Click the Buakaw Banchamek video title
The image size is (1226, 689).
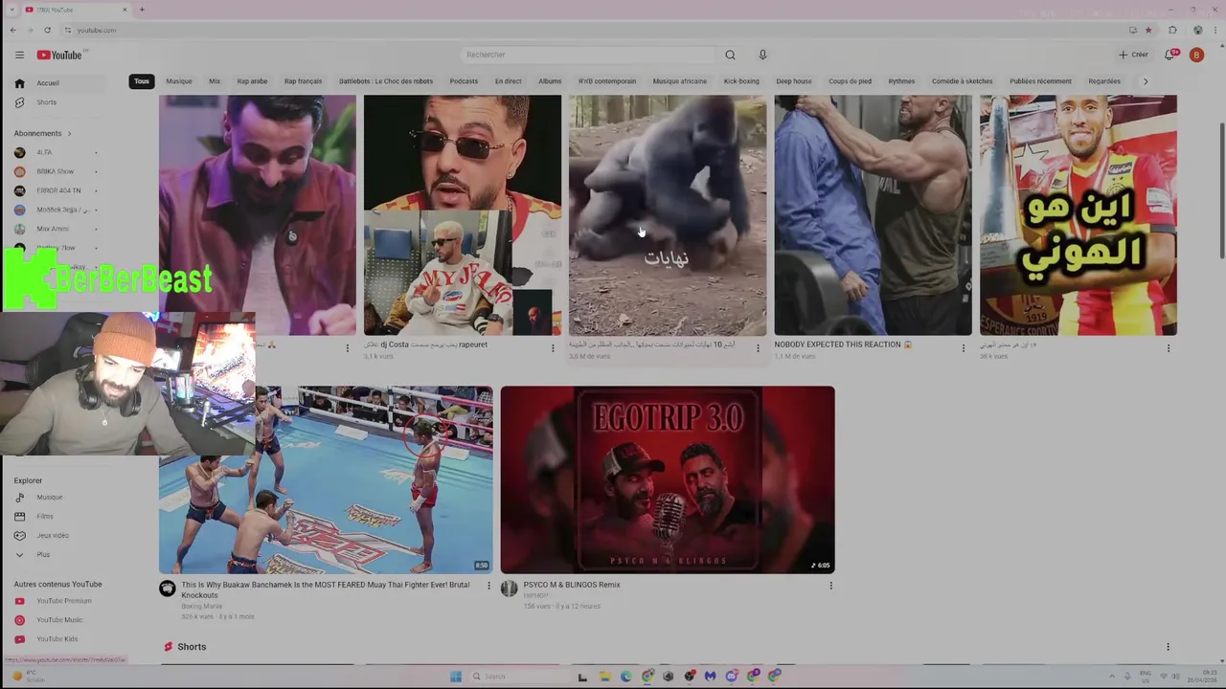(326, 589)
